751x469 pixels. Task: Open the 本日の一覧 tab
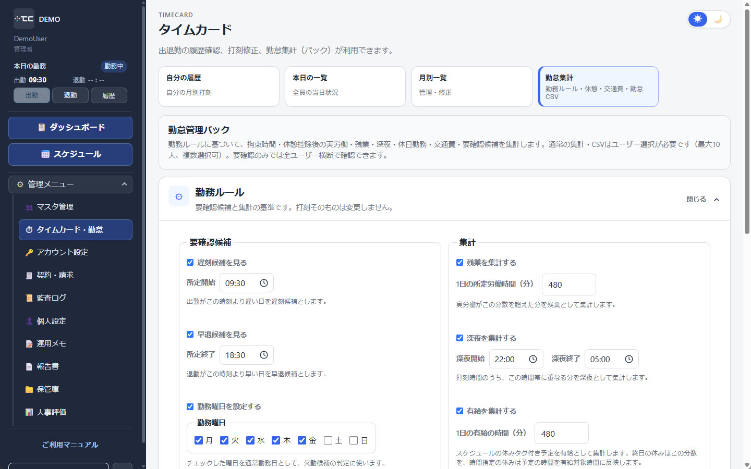tap(345, 87)
